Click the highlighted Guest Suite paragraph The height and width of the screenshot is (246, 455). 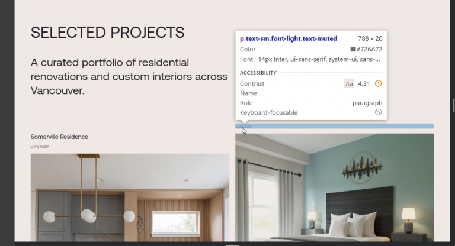click(335, 126)
